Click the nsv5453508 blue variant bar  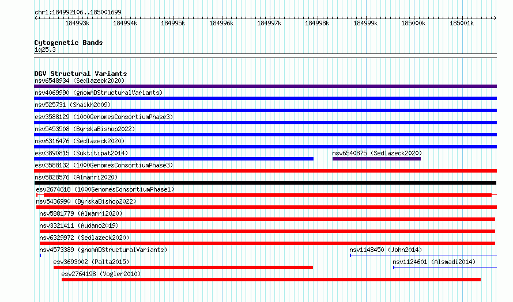265,135
